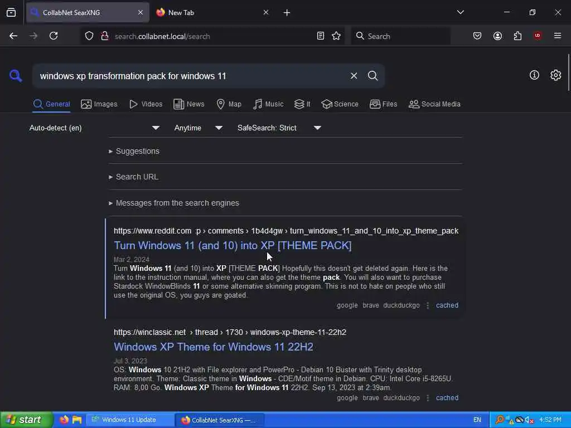Go back one page
Screen dimensions: 571x428
point(13,36)
